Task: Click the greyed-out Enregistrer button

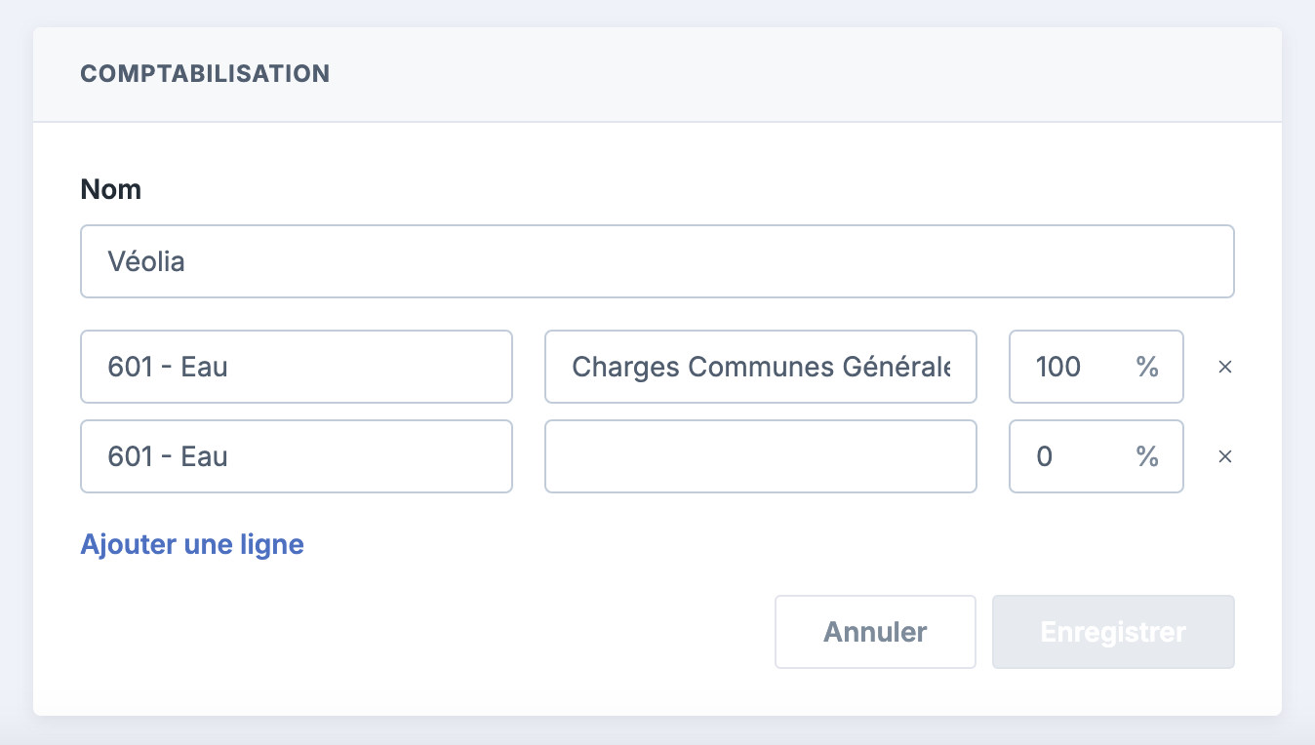Action: click(x=1114, y=632)
